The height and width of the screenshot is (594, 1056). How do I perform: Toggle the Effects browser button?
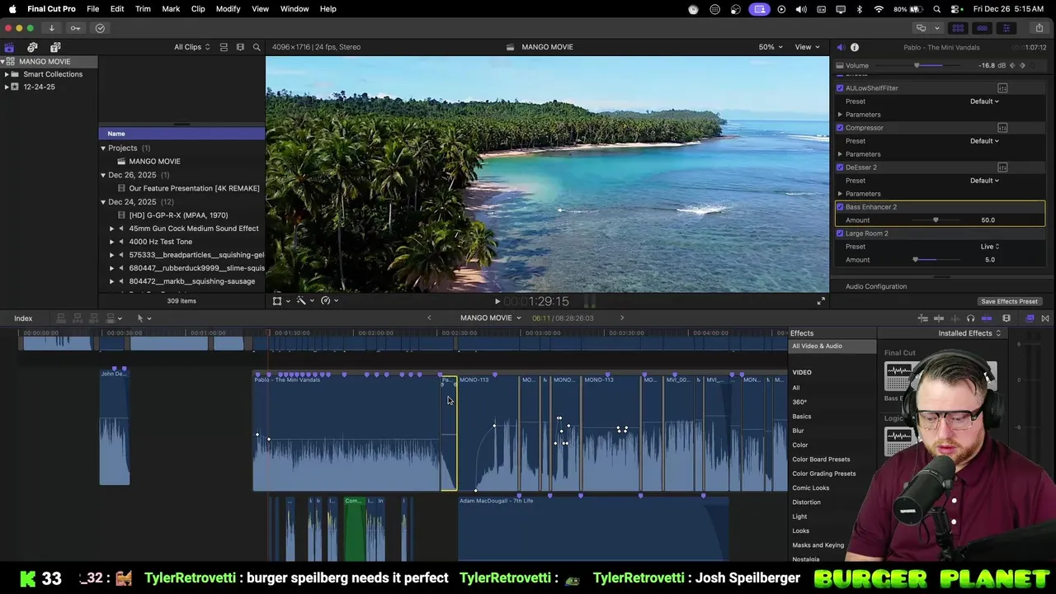tap(1030, 318)
